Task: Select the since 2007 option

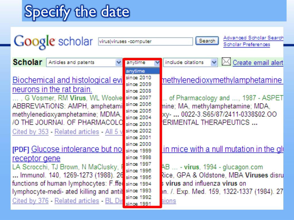Action: [x=142, y=98]
